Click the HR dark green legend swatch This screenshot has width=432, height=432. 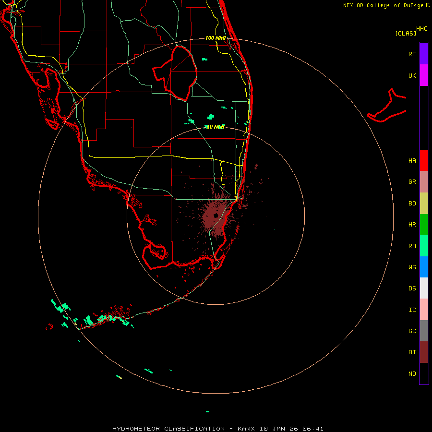click(x=424, y=225)
